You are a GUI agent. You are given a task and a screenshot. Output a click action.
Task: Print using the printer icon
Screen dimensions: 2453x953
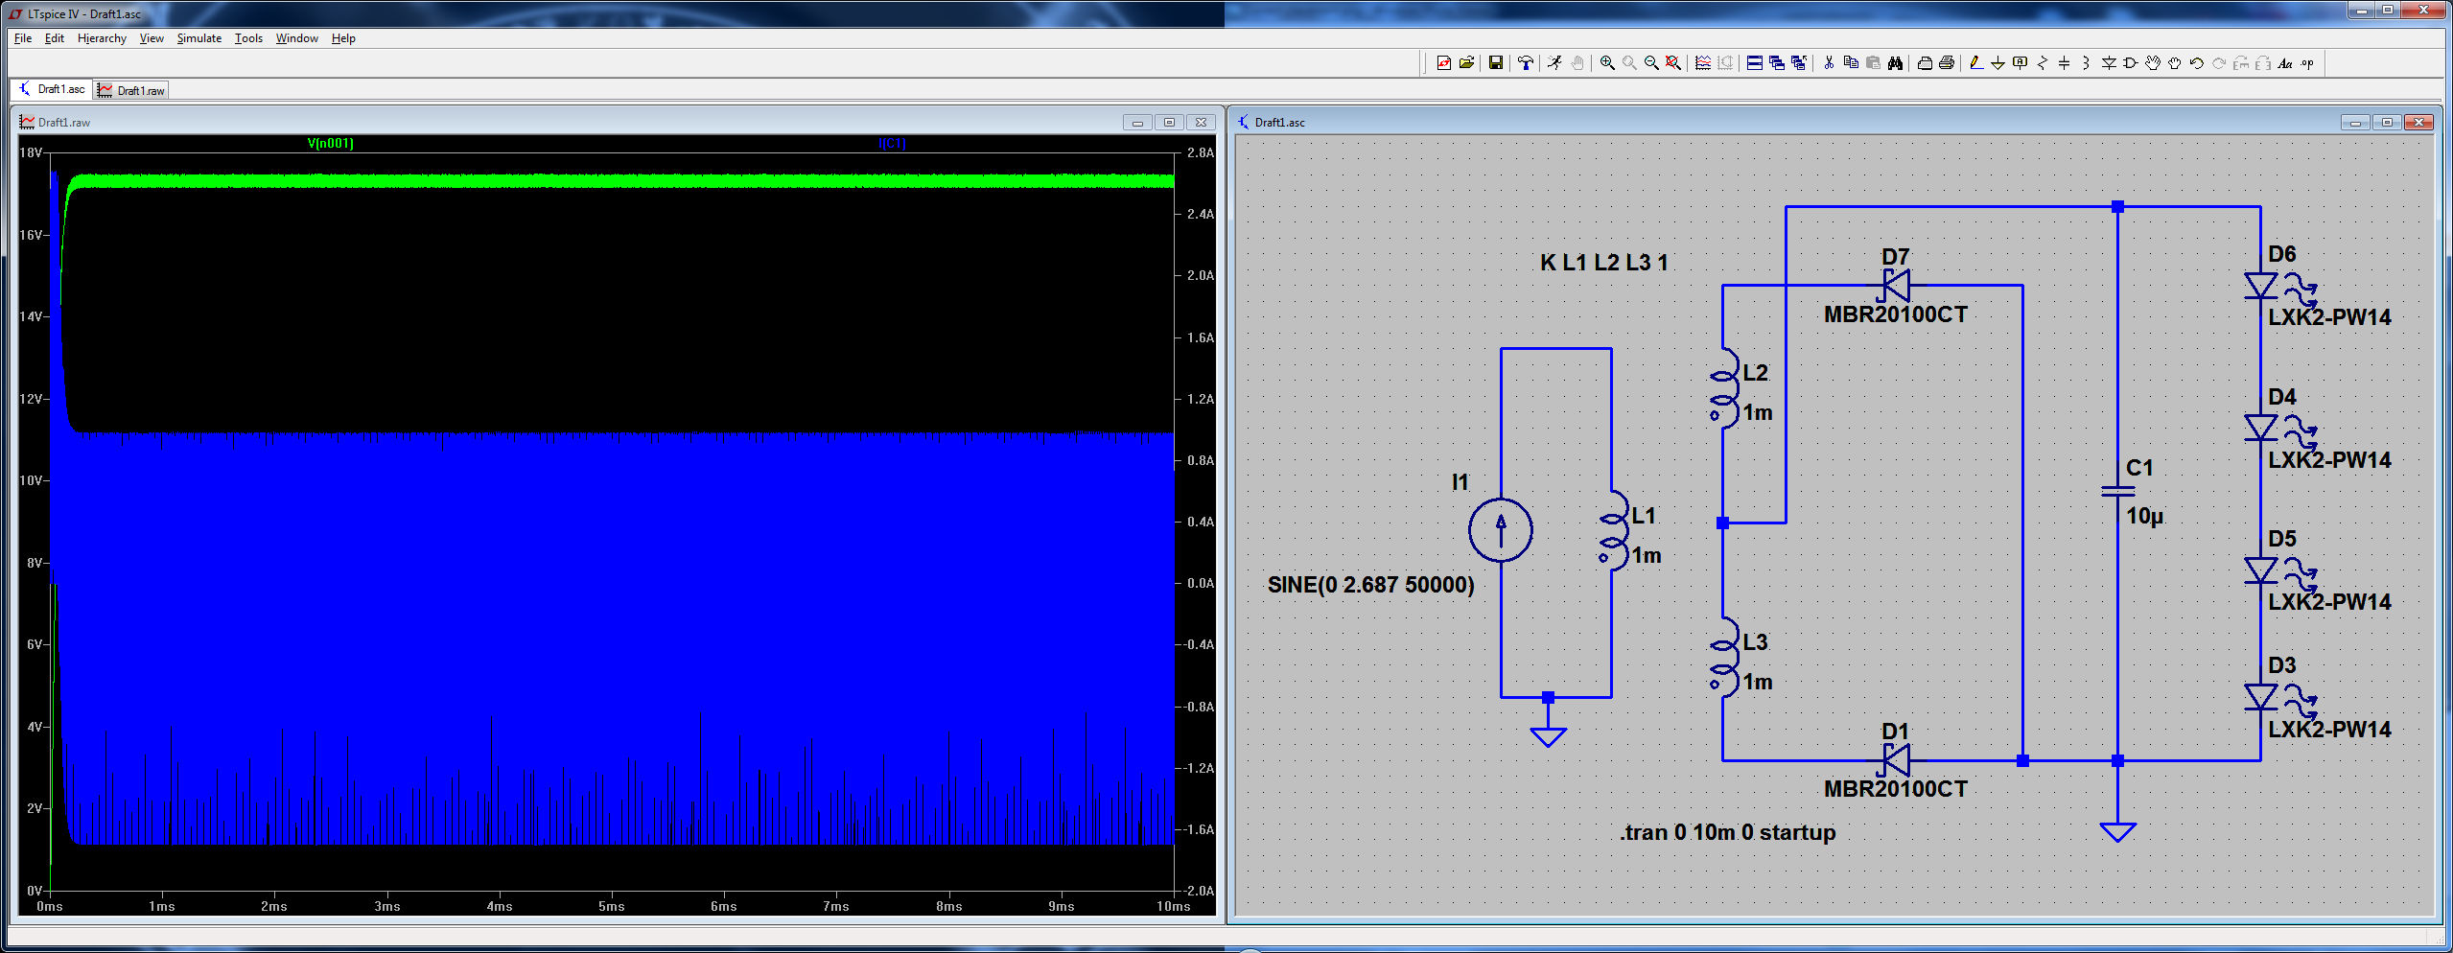pos(1947,63)
